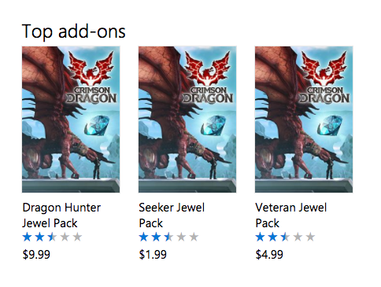Open the Seeker Jewel Pack cover image
The width and height of the screenshot is (381, 287).
coord(187,120)
